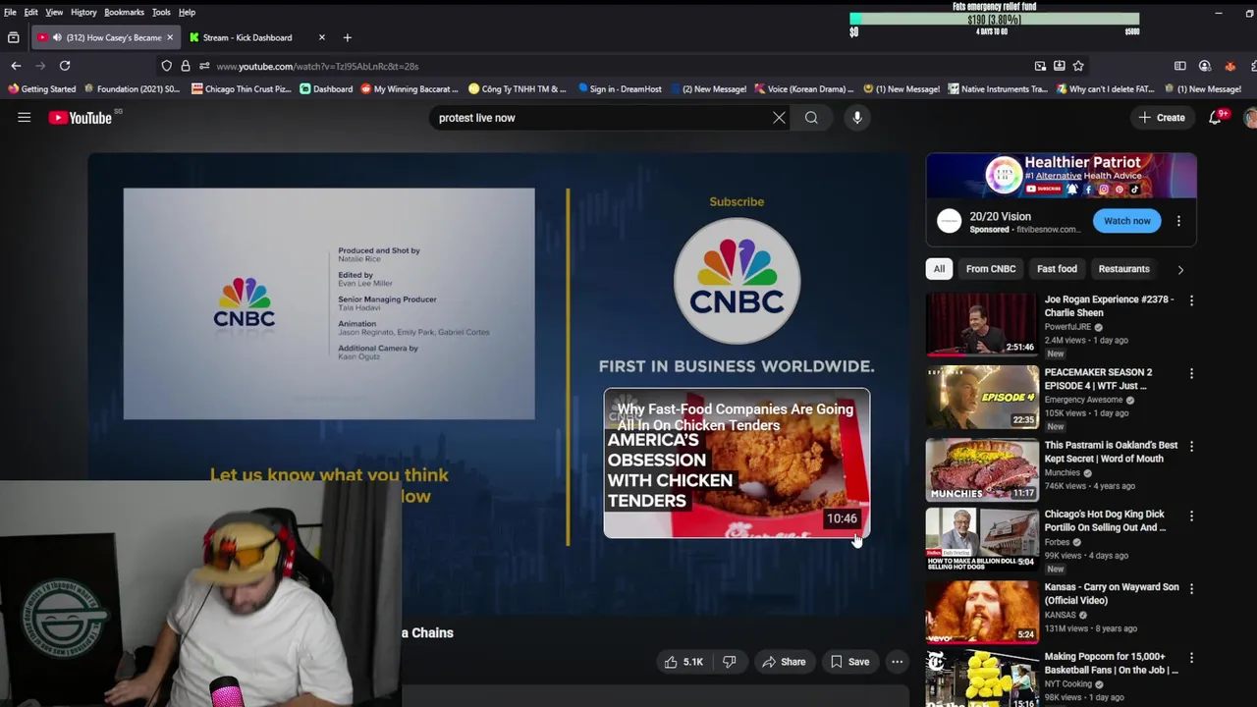This screenshot has width=1257, height=707.
Task: Open Joe Rogan Experience #2378 thumbnail
Action: pyautogui.click(x=981, y=324)
